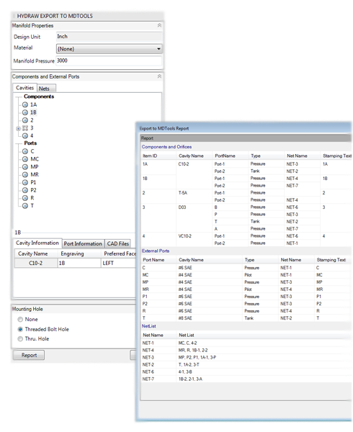Select the NET-7 netlist row
353x432 pixels.
point(245,379)
